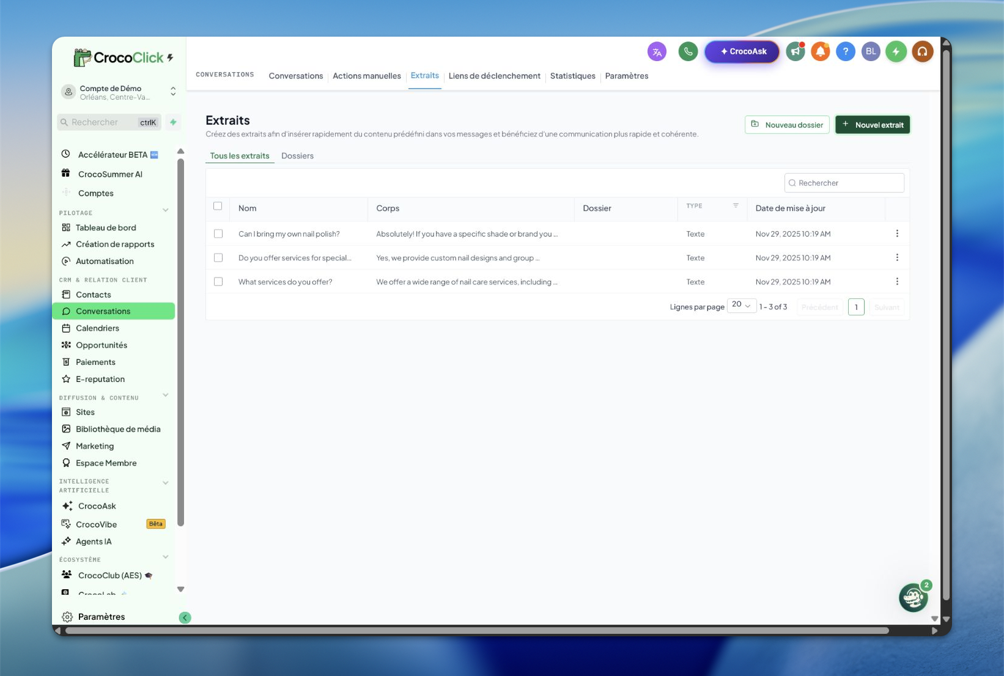
Task: Open row actions for "What services do you offer?"
Action: click(x=897, y=281)
